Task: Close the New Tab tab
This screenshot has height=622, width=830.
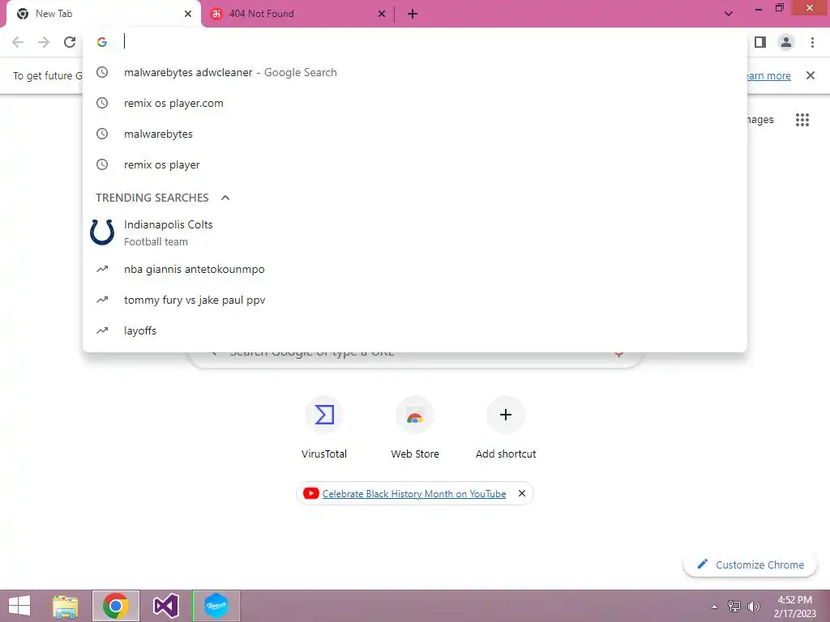Action: (x=188, y=14)
